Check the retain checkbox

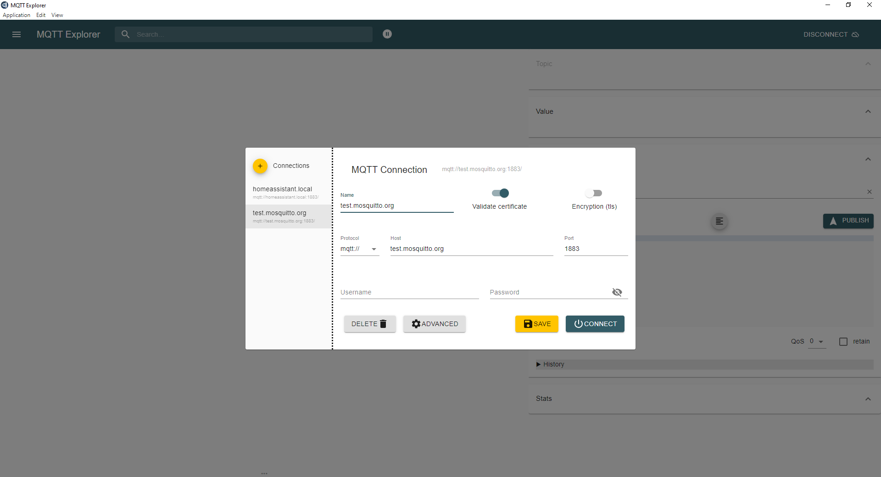click(x=843, y=342)
